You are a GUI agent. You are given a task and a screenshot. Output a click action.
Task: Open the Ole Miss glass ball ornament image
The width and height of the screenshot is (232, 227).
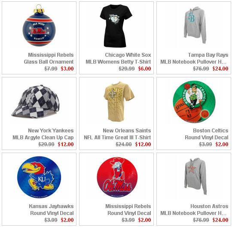(39, 25)
